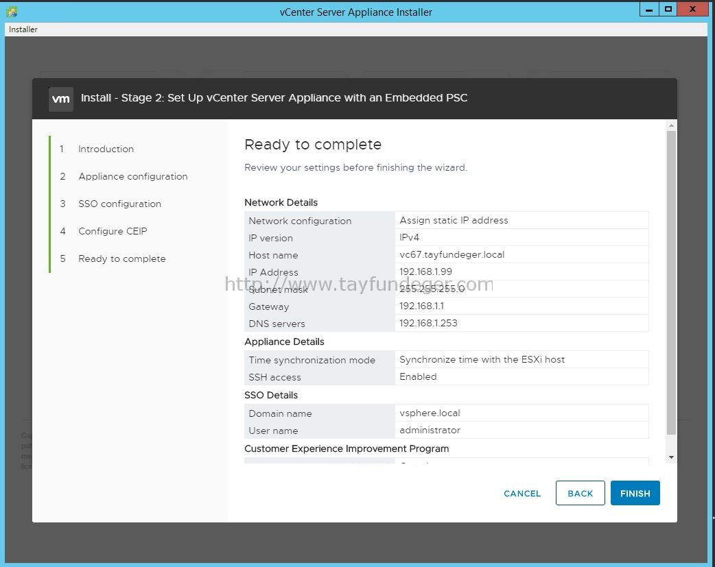Viewport: 715px width, 567px height.
Task: Click the installer app icon in title bar
Action: coord(12,12)
